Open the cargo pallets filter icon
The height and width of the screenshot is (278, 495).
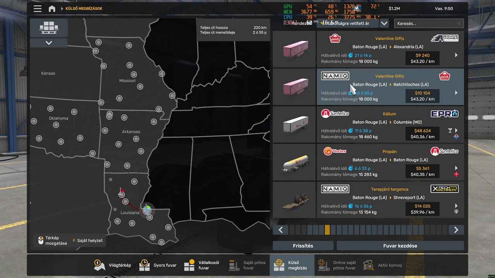(x=49, y=28)
